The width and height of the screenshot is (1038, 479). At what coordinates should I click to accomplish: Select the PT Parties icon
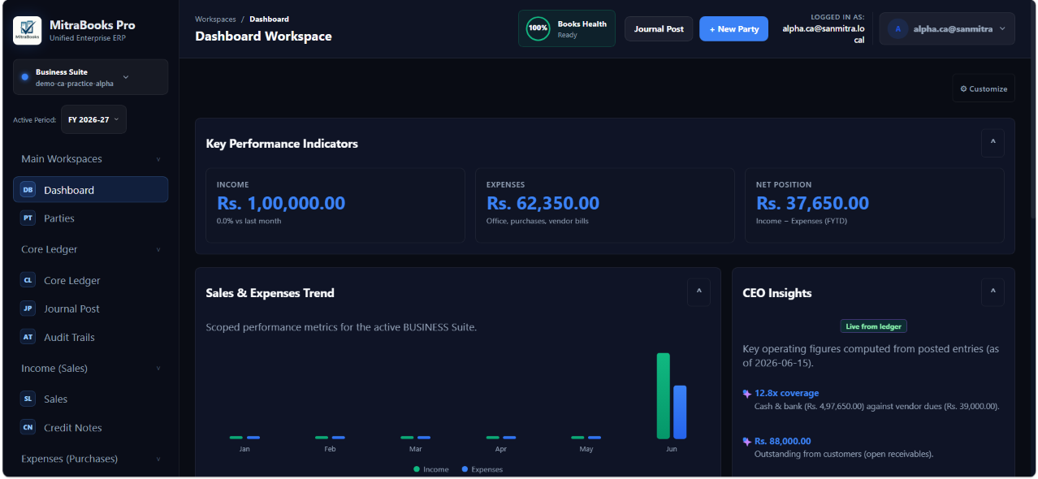point(28,218)
